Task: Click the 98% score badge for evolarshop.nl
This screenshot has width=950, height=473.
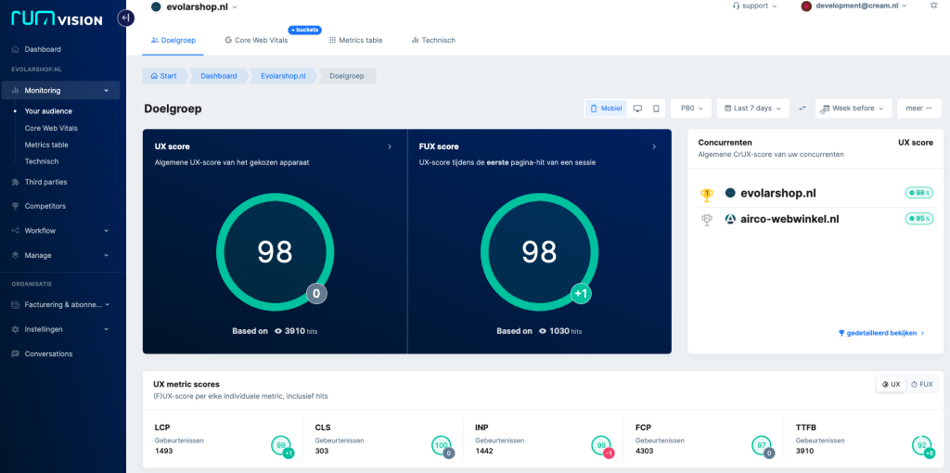Action: click(x=918, y=193)
